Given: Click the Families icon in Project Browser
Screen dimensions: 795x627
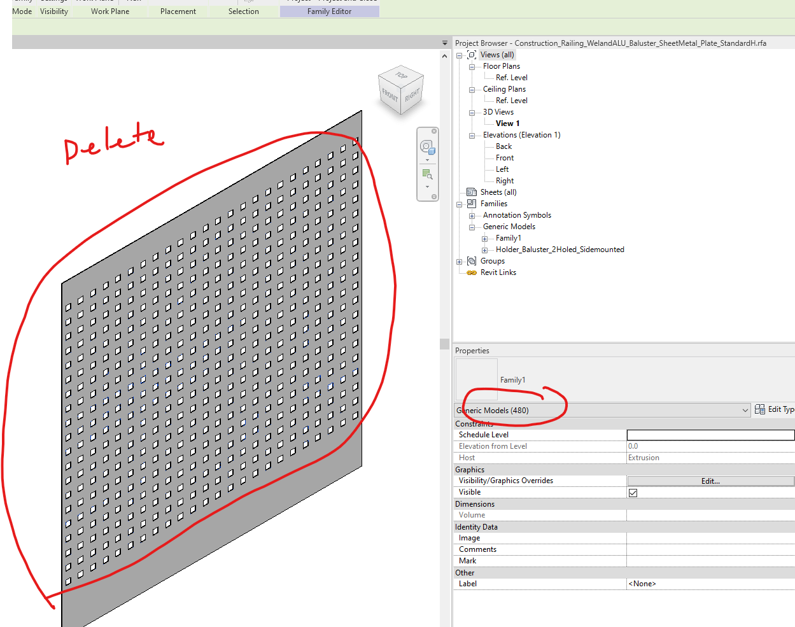Looking at the screenshot, I should pyautogui.click(x=472, y=204).
